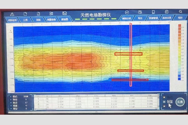Click the image icon above 原始图
188x125 pixels.
64,13
